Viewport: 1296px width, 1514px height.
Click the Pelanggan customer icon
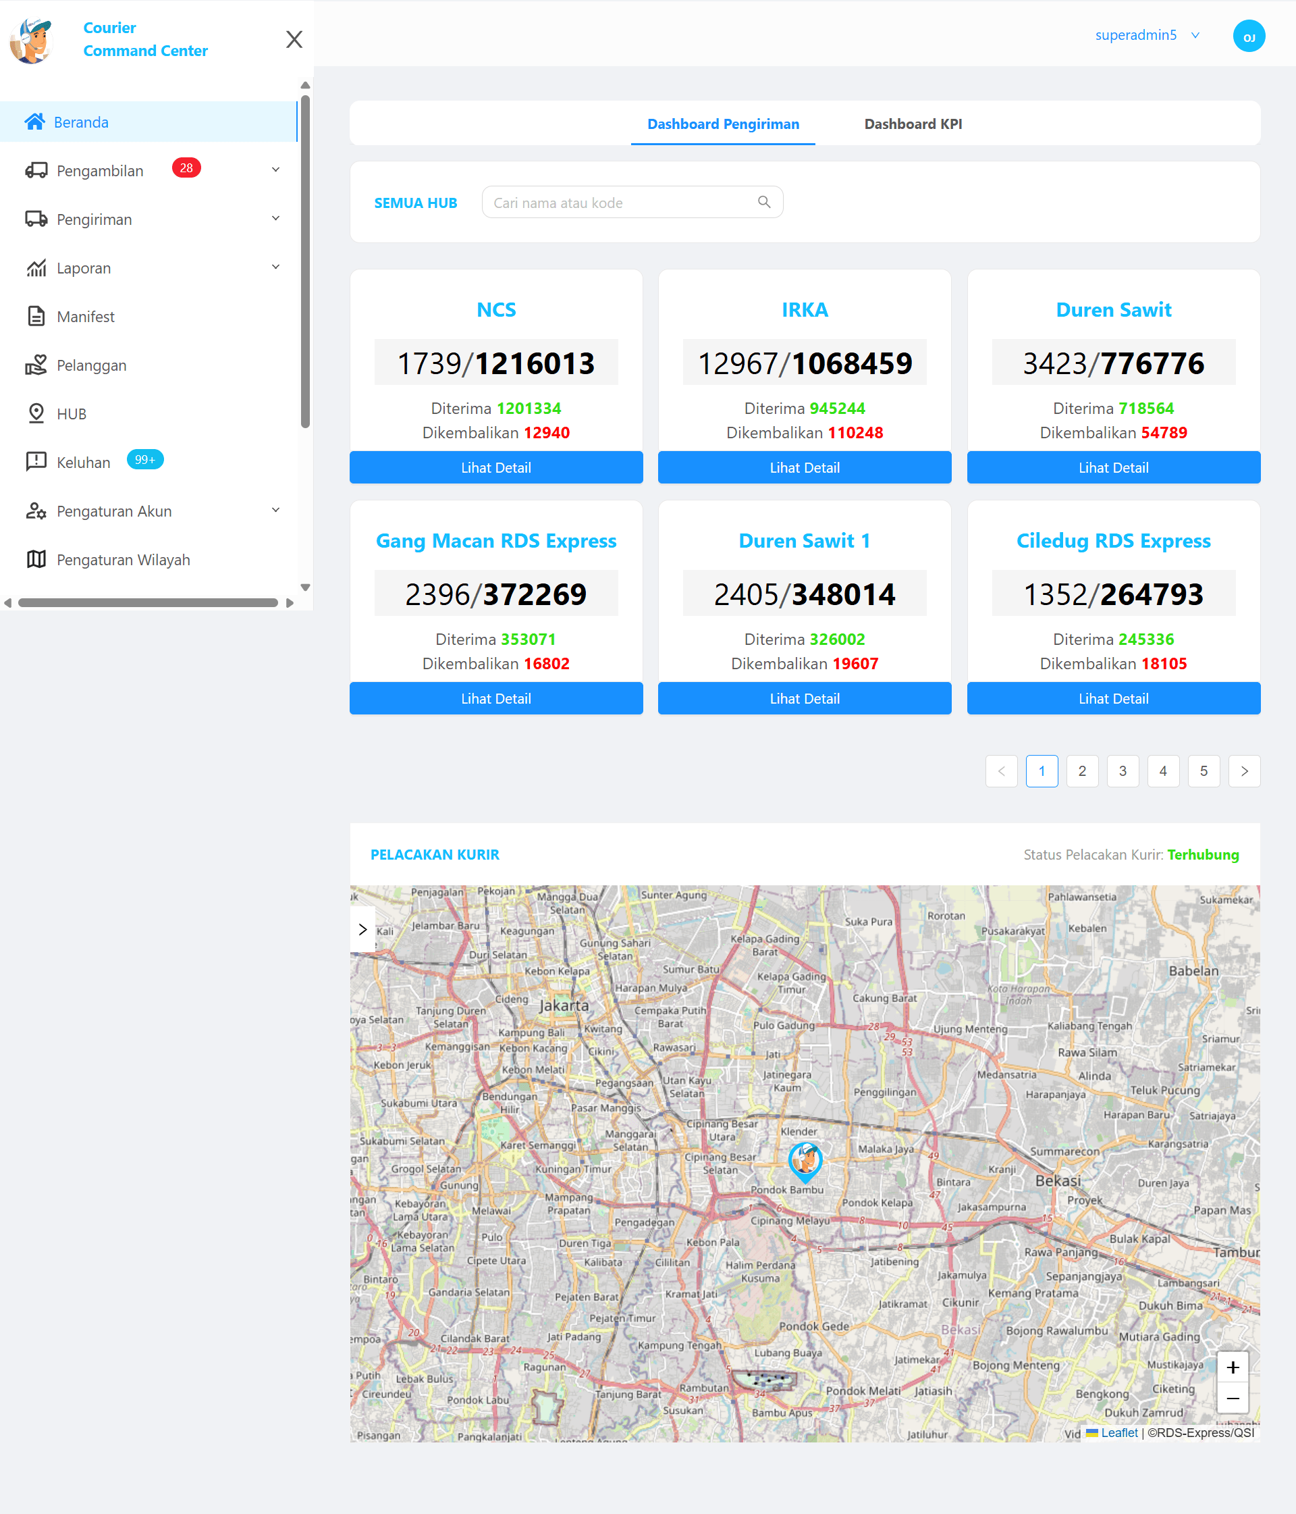(36, 365)
